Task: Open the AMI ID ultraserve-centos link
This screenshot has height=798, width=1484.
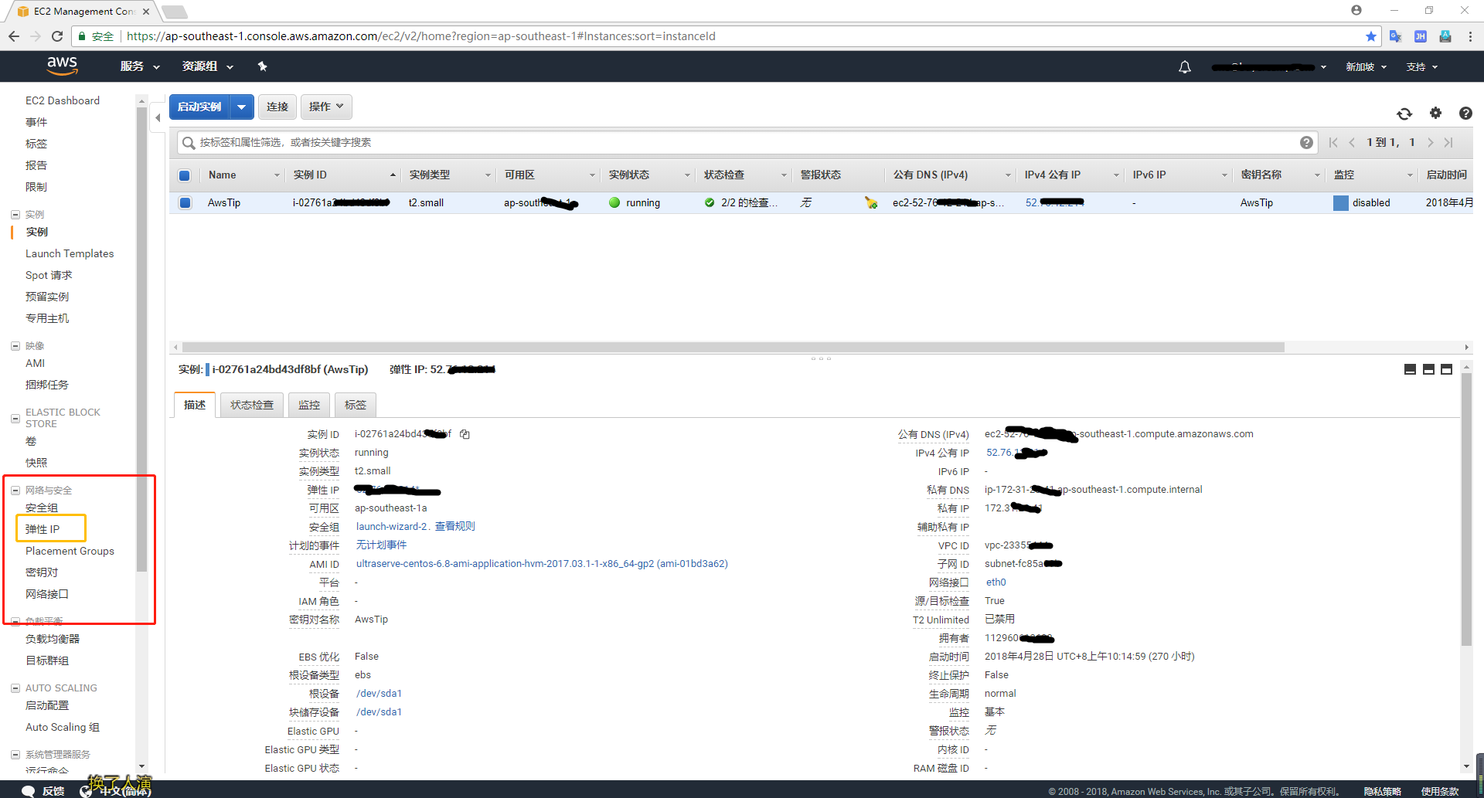Action: coord(542,564)
